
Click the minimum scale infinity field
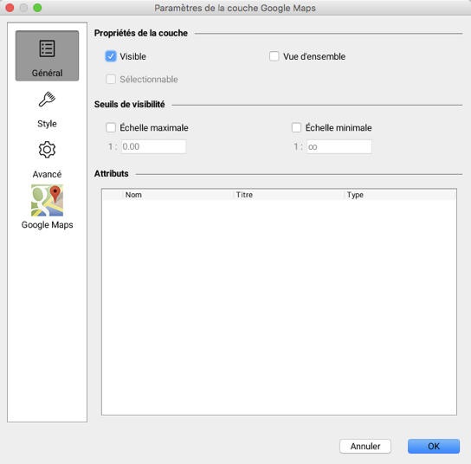(339, 146)
